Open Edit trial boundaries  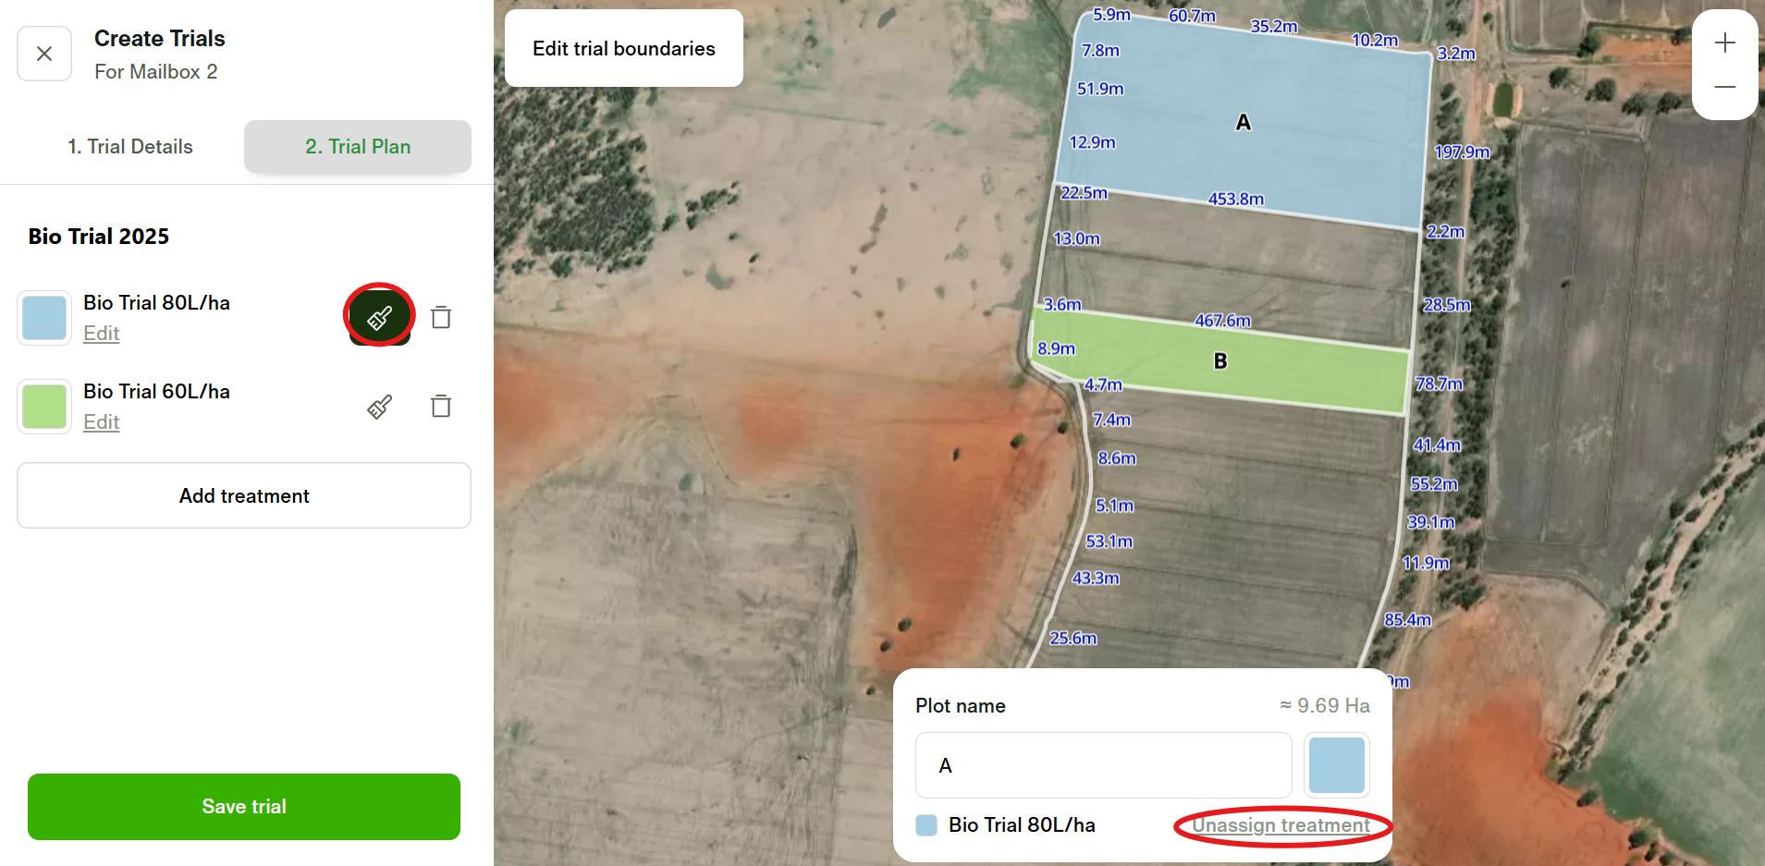click(624, 49)
